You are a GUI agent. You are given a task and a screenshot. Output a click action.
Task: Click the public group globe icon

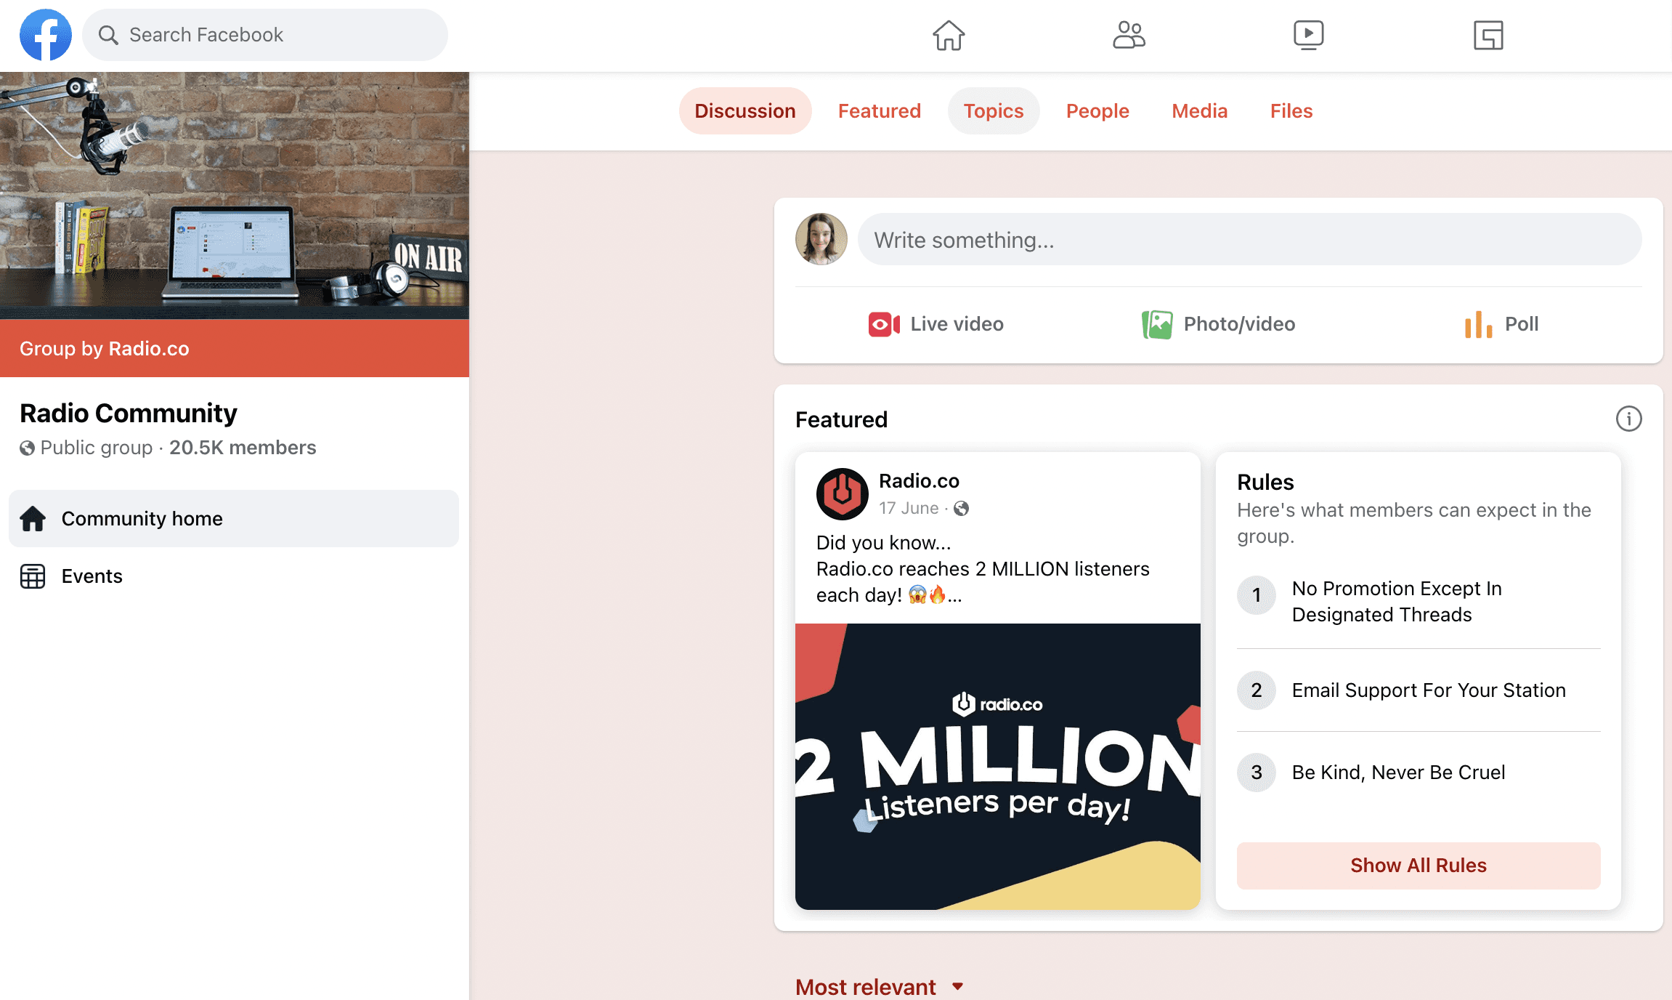tap(27, 448)
